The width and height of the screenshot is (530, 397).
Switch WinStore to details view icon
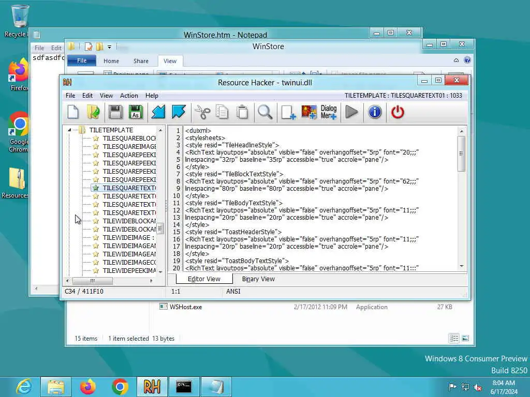(x=454, y=338)
